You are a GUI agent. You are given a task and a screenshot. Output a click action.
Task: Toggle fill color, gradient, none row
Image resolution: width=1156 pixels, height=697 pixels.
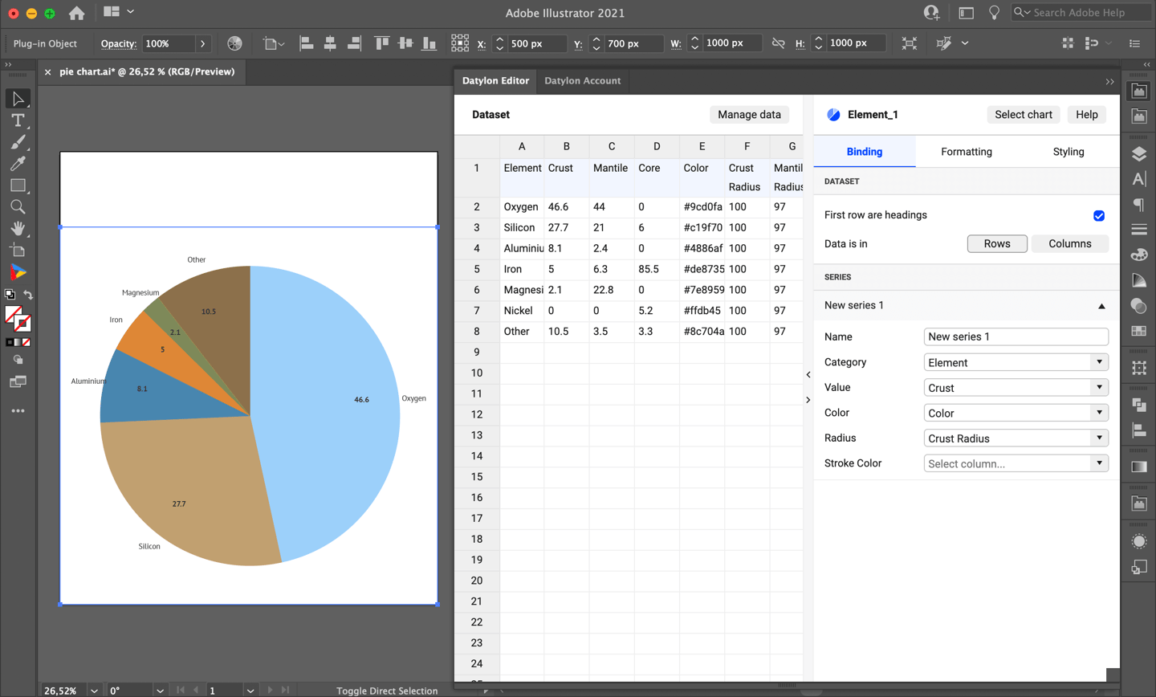(18, 342)
